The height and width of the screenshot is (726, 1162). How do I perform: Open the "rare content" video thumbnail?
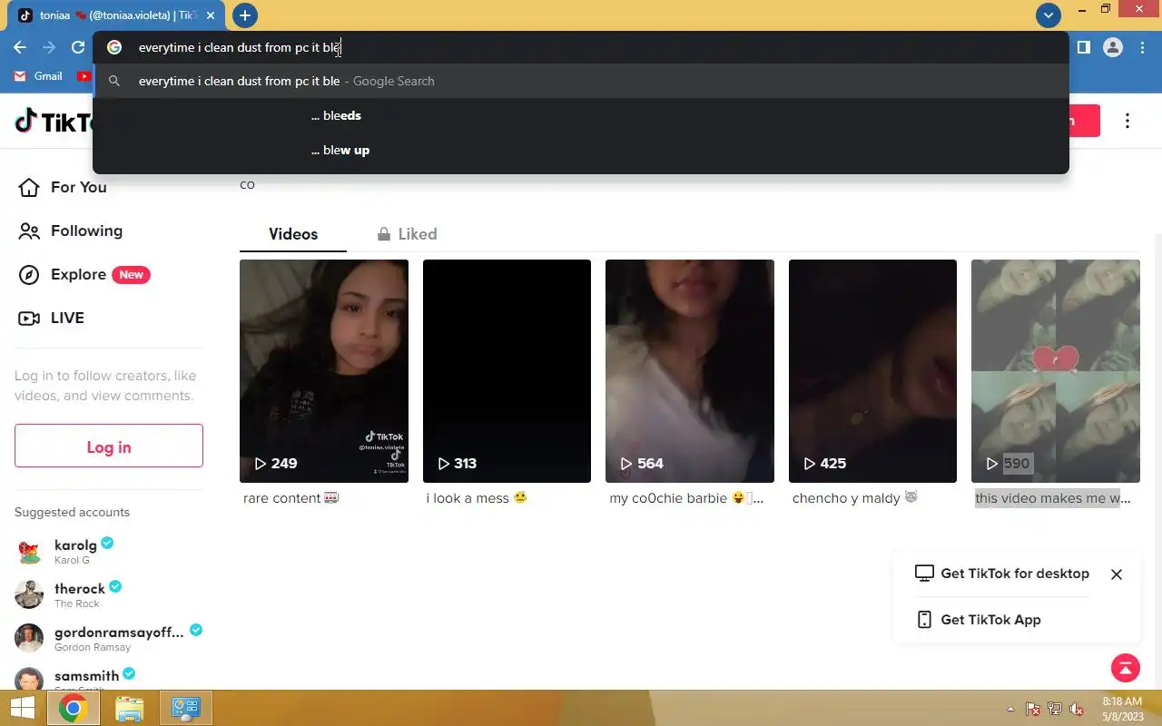click(x=324, y=370)
